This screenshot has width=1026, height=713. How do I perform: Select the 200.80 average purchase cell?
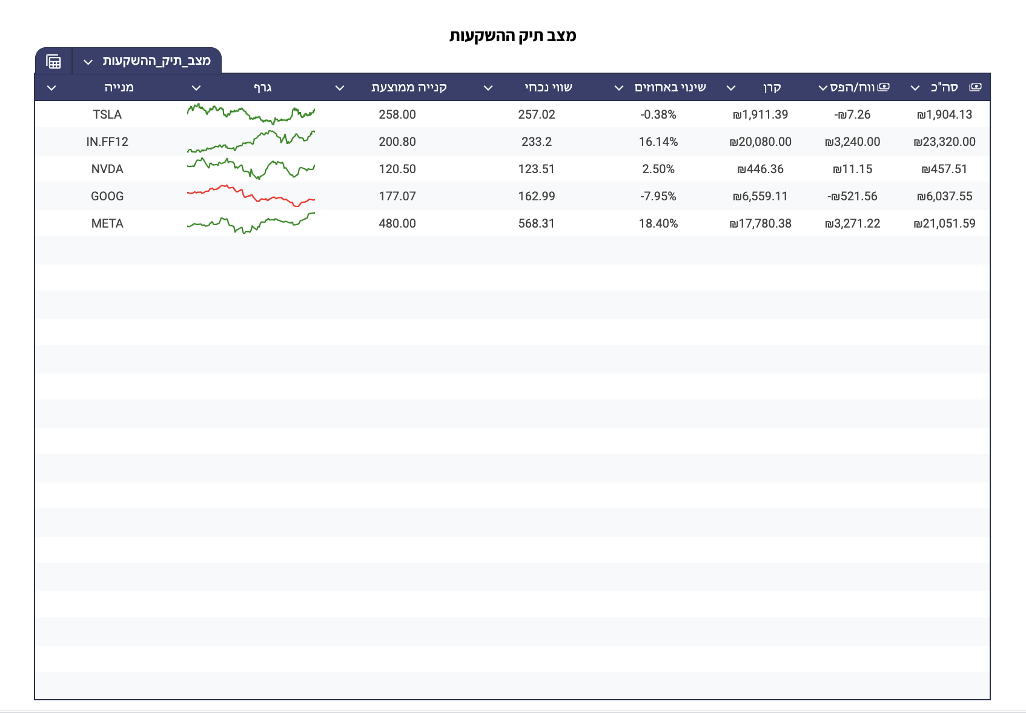(397, 142)
